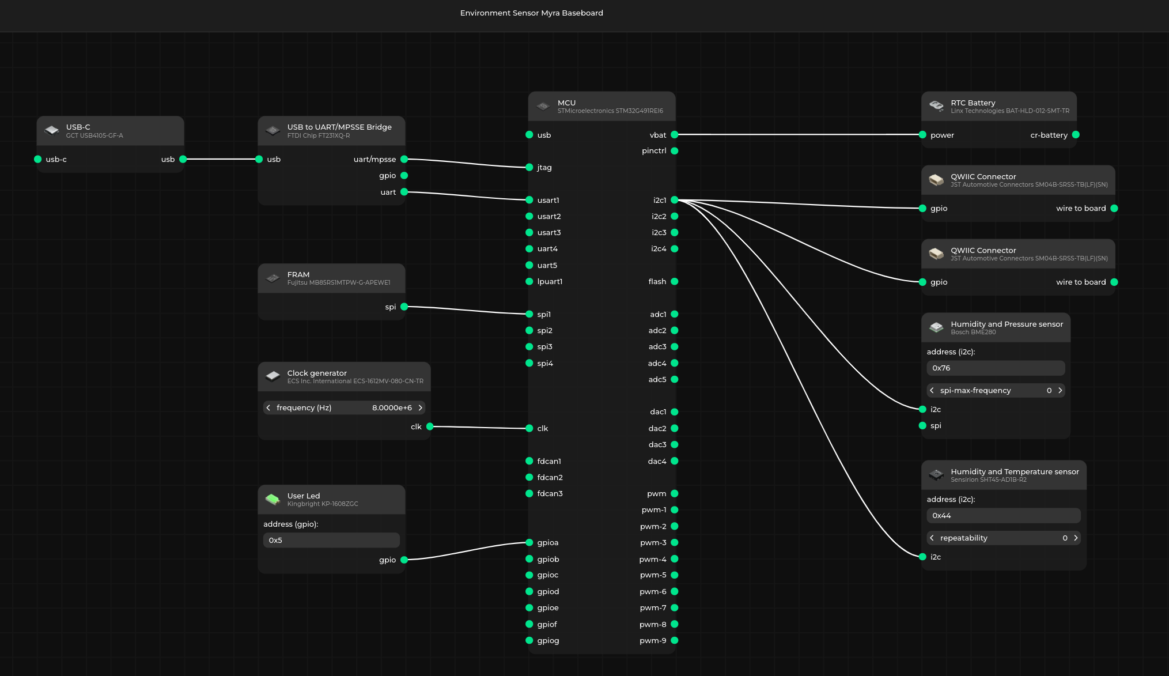Click the i2c port on Humidity and Pressure sensor
This screenshot has width=1169, height=676.
coord(923,409)
